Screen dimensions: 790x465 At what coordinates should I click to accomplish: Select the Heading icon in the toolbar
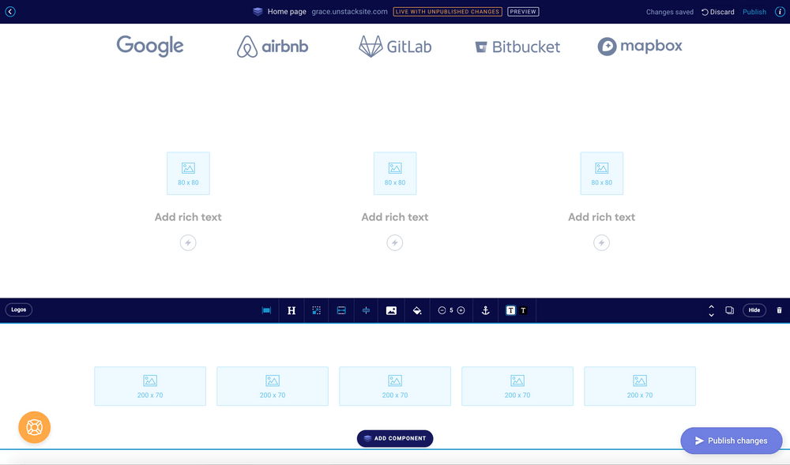(x=291, y=310)
